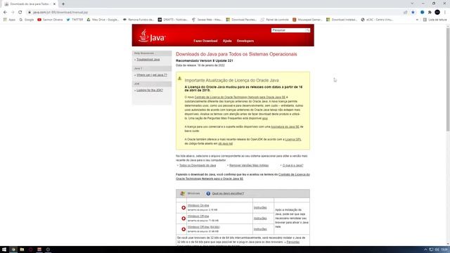
Task: Open Todos os Downloads do Java link
Action: pos(198,166)
